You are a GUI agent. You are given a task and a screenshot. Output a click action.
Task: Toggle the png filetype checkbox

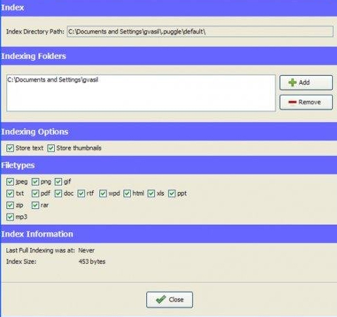35,181
